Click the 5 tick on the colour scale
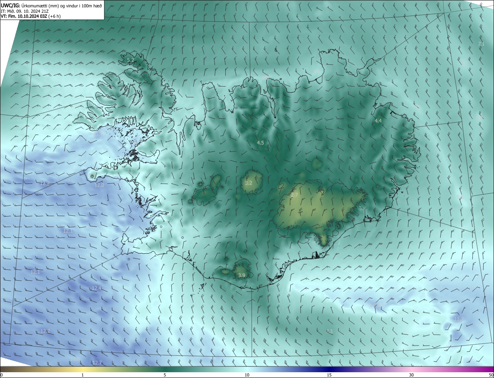Screen dimensions: 494x378 pos(165,375)
